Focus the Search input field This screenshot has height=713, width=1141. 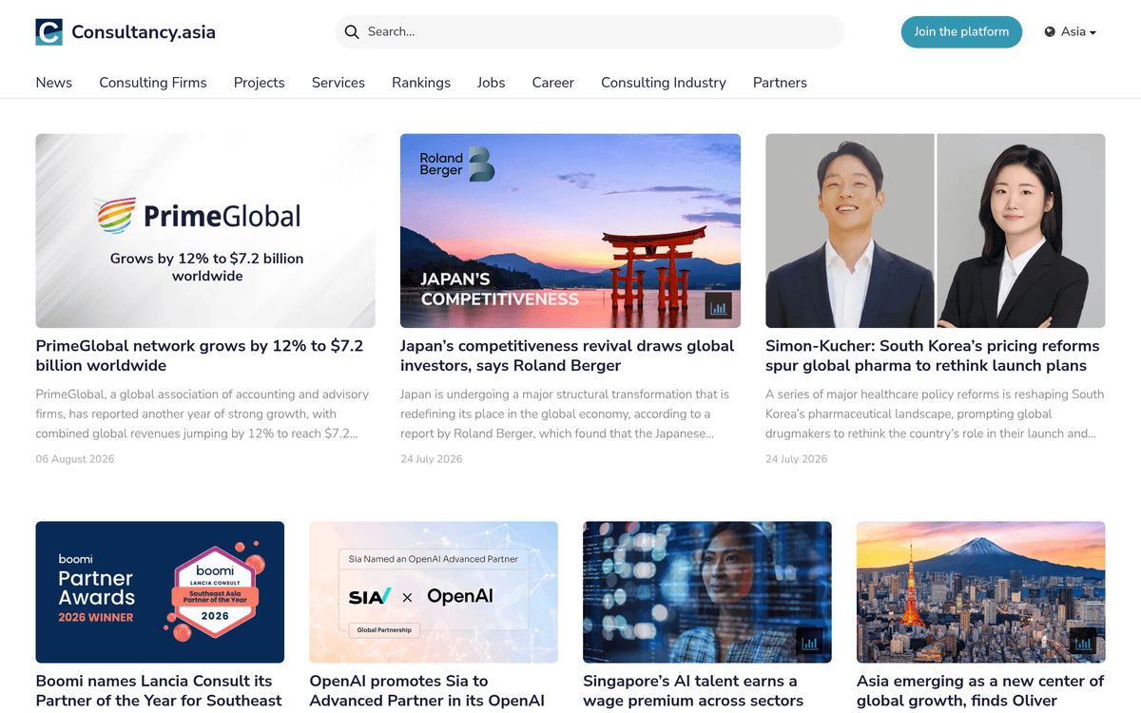pyautogui.click(x=590, y=31)
